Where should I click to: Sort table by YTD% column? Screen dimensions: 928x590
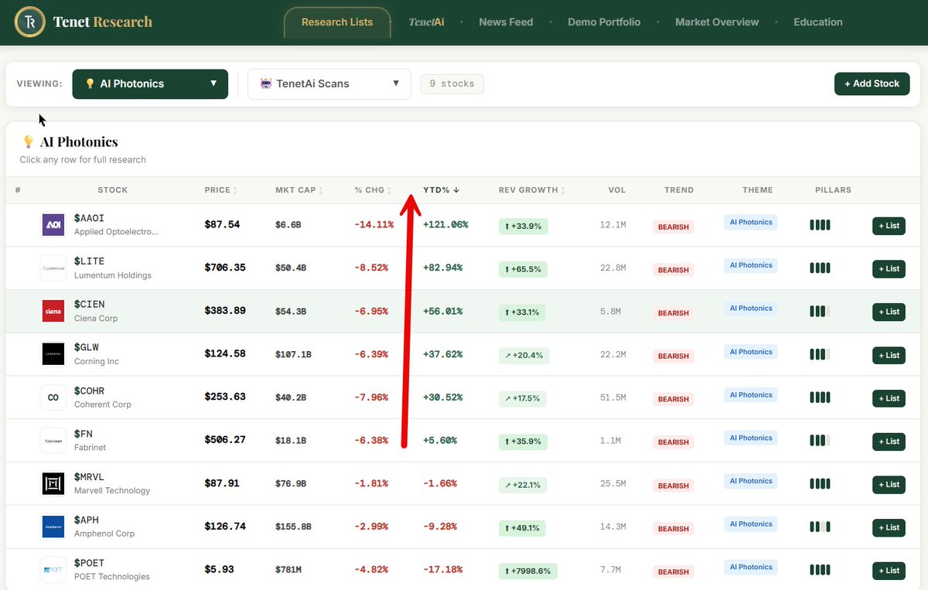point(441,190)
